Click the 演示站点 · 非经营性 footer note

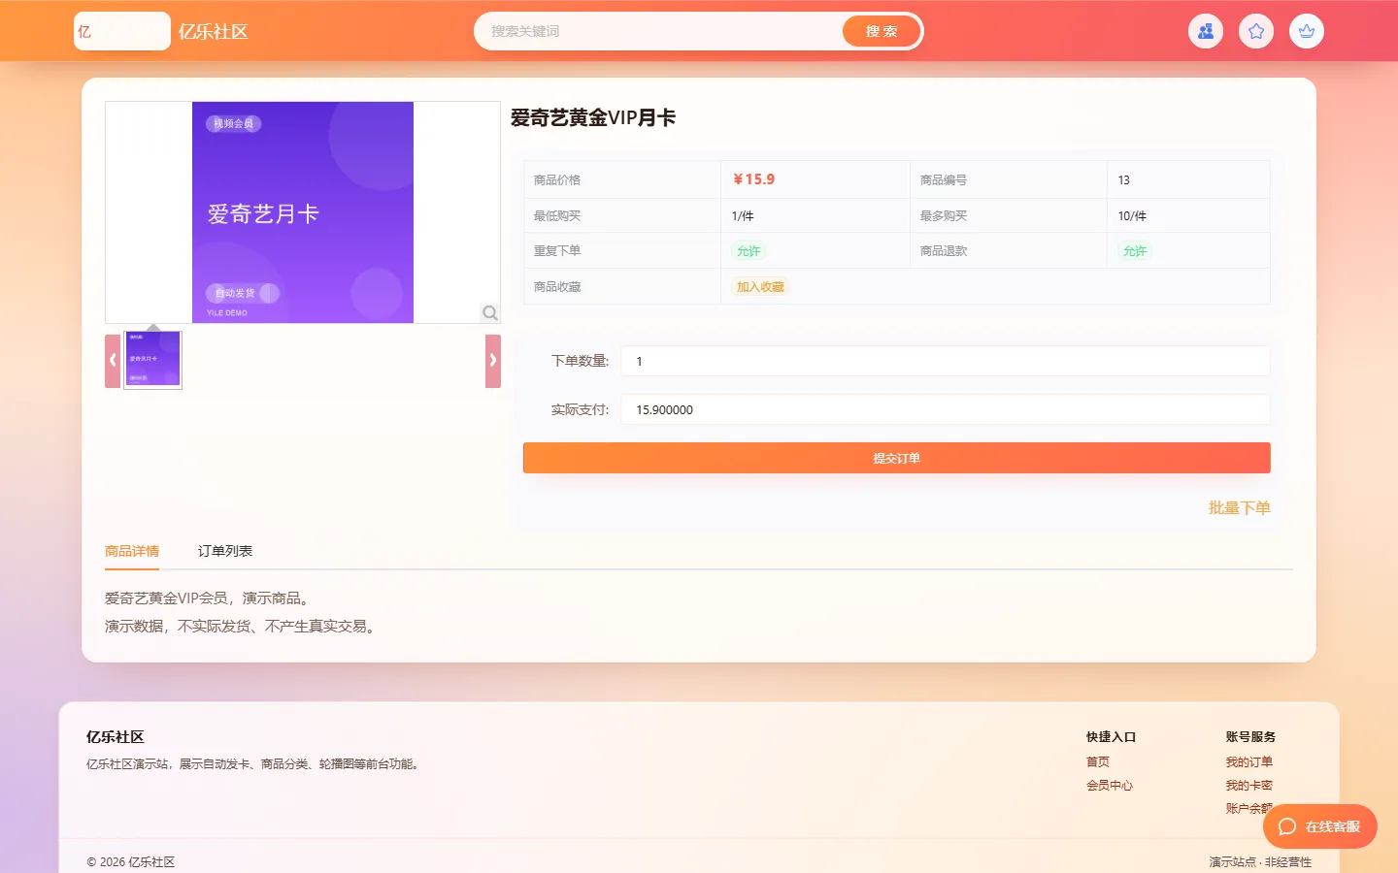[1260, 862]
